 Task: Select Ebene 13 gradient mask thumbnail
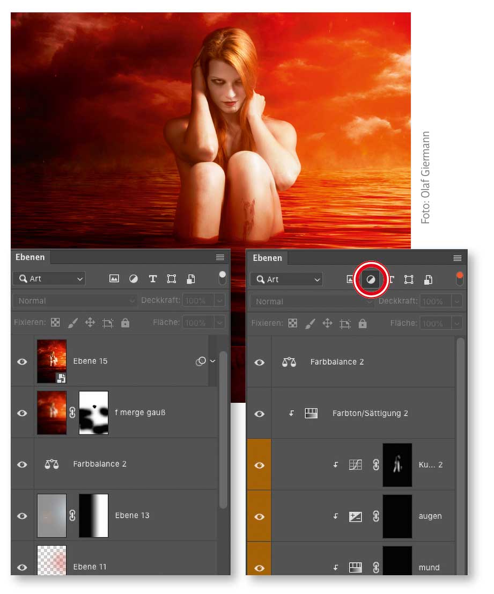point(93,516)
